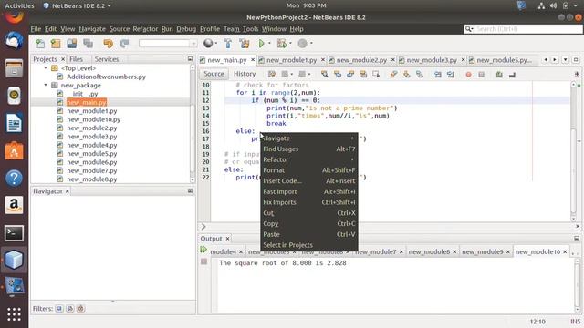This screenshot has height=328, width=584.
Task: Open new_module10 output tab
Action: tap(537, 251)
